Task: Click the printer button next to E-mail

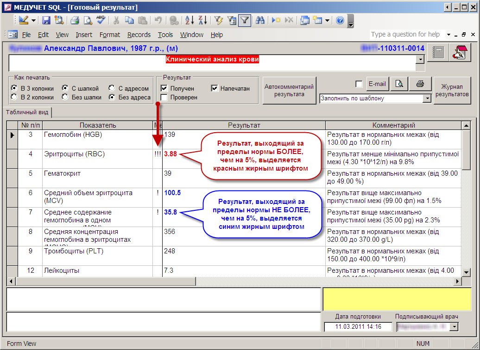Action: 420,84
